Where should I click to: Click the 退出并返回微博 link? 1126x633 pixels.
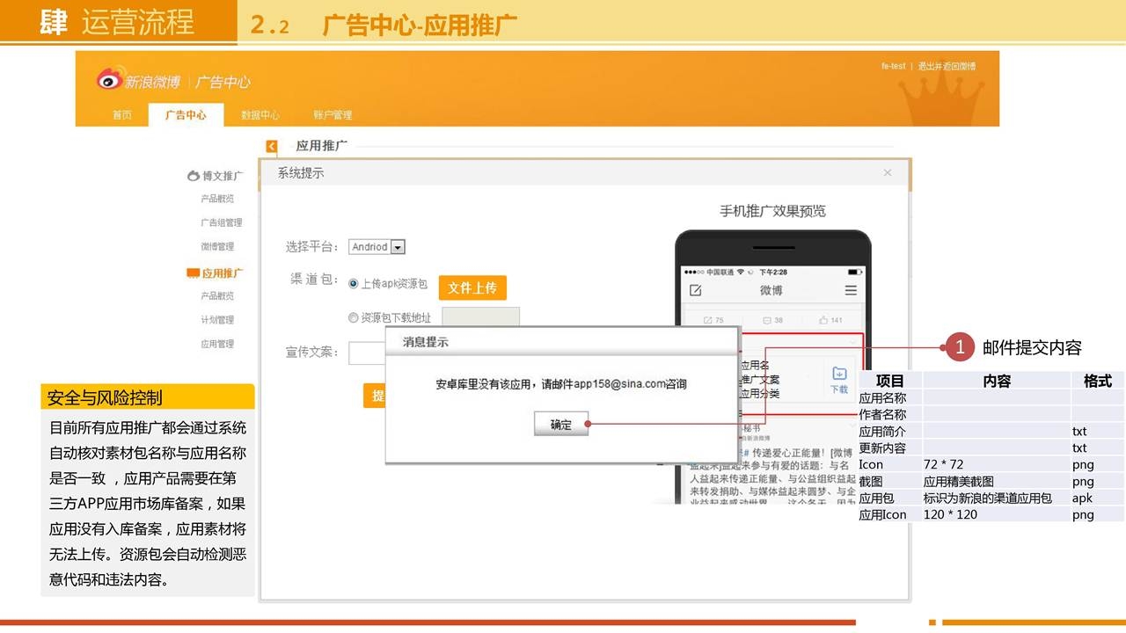click(947, 66)
